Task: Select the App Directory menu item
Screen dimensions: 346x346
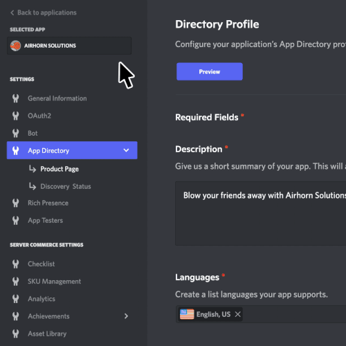Action: click(72, 150)
